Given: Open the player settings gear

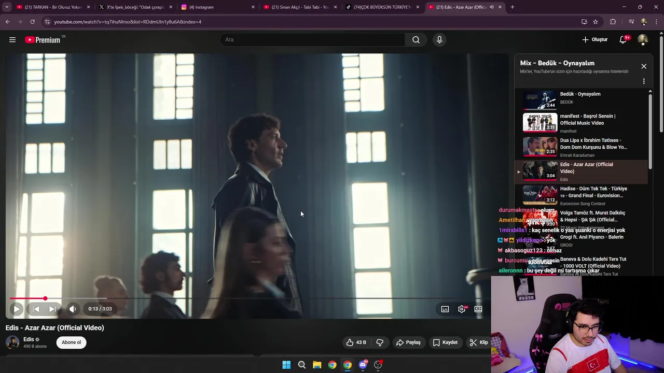Looking at the screenshot, I should (x=462, y=309).
